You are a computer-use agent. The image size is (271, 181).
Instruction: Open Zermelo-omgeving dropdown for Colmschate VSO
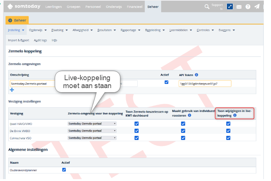(x=92, y=138)
